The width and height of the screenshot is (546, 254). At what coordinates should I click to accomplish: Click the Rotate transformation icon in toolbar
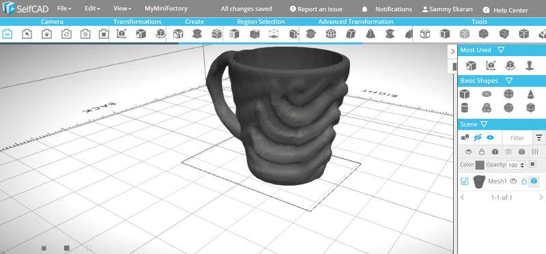point(160,34)
